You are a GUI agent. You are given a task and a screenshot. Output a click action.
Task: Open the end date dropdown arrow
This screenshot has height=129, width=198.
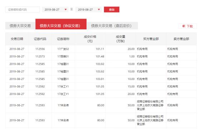pyautogui.click(x=99, y=9)
